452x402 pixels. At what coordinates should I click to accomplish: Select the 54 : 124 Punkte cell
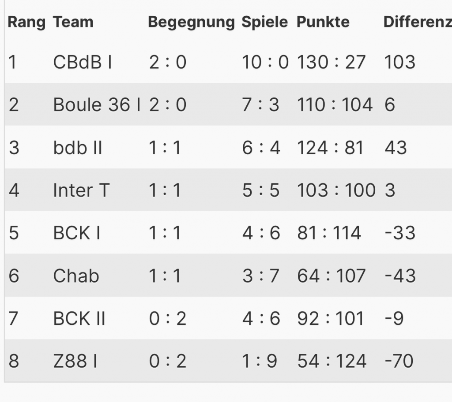click(331, 361)
